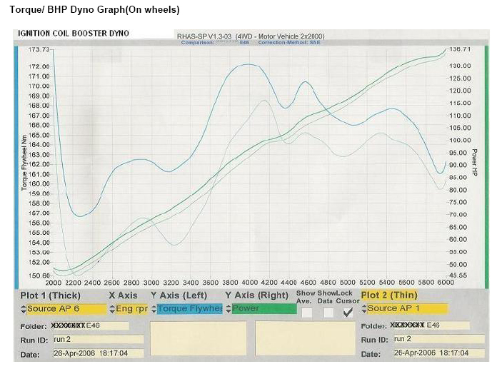Select the highlighted Plot 2 (Thin) heading

tap(389, 295)
